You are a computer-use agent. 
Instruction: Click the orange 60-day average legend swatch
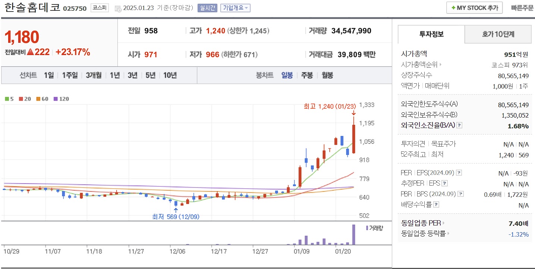pyautogui.click(x=38, y=99)
